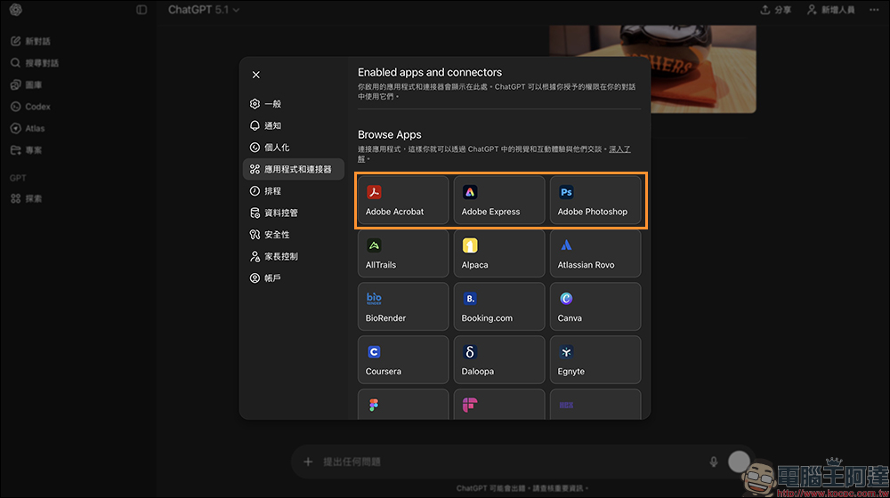Screen dimensions: 890x498
Task: Open Atlas from the sidebar
Action: pyautogui.click(x=28, y=128)
